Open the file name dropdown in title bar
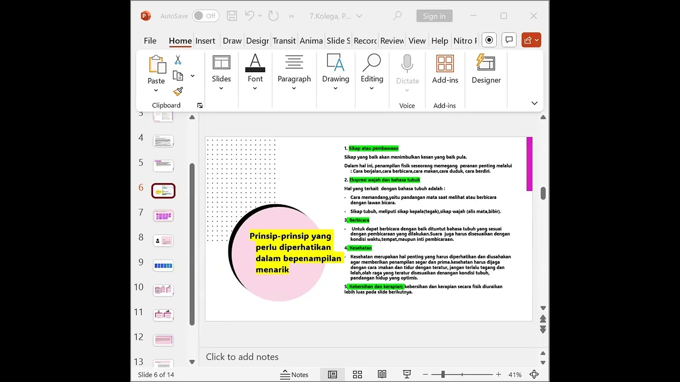Screen dimensions: 680x382 tap(360, 16)
